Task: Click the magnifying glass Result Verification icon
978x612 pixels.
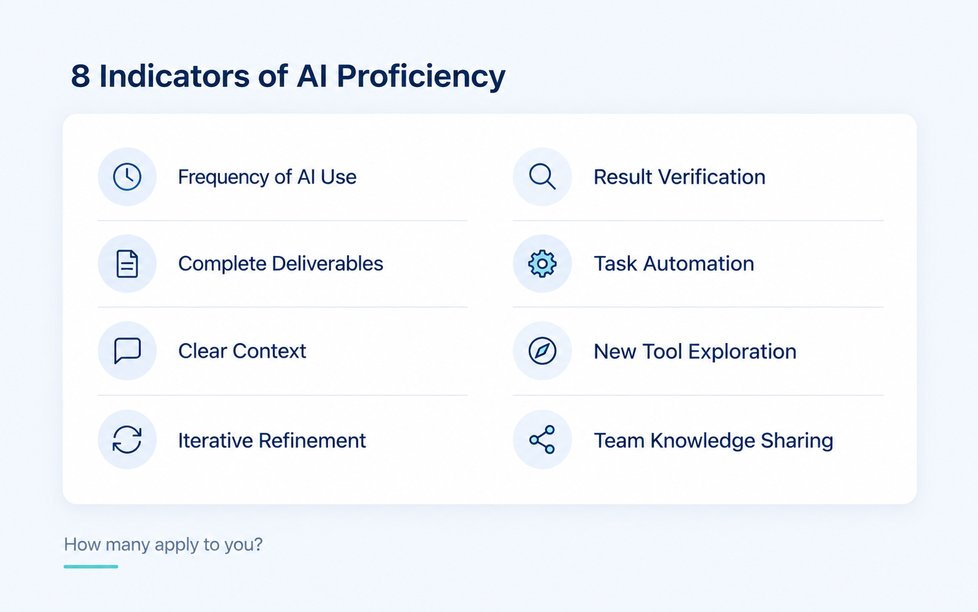Action: [x=542, y=176]
